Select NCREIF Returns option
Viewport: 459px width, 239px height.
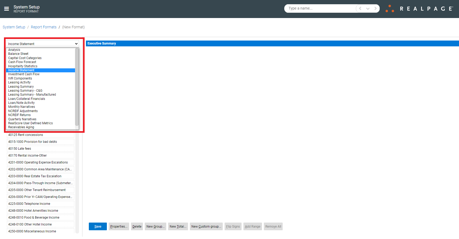[41, 115]
